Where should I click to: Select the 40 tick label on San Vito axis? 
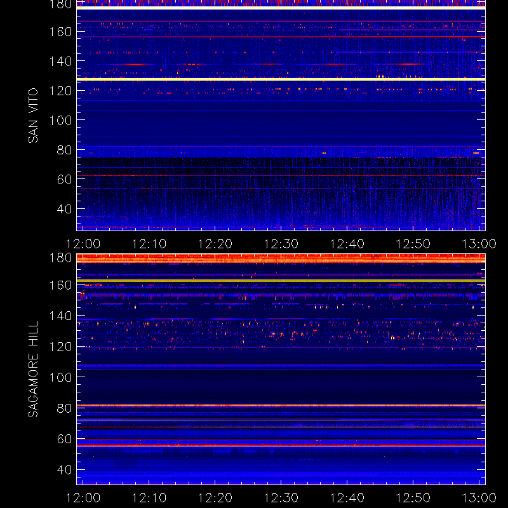(x=64, y=210)
